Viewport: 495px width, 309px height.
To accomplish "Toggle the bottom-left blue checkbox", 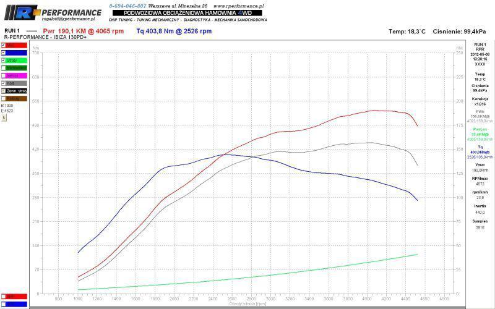I will [x=4, y=304].
